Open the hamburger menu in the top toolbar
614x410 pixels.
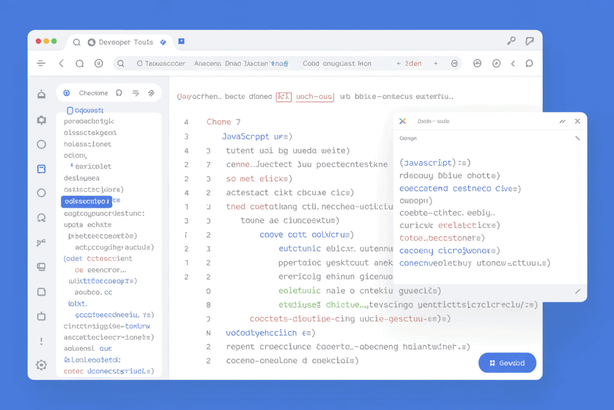pos(41,64)
